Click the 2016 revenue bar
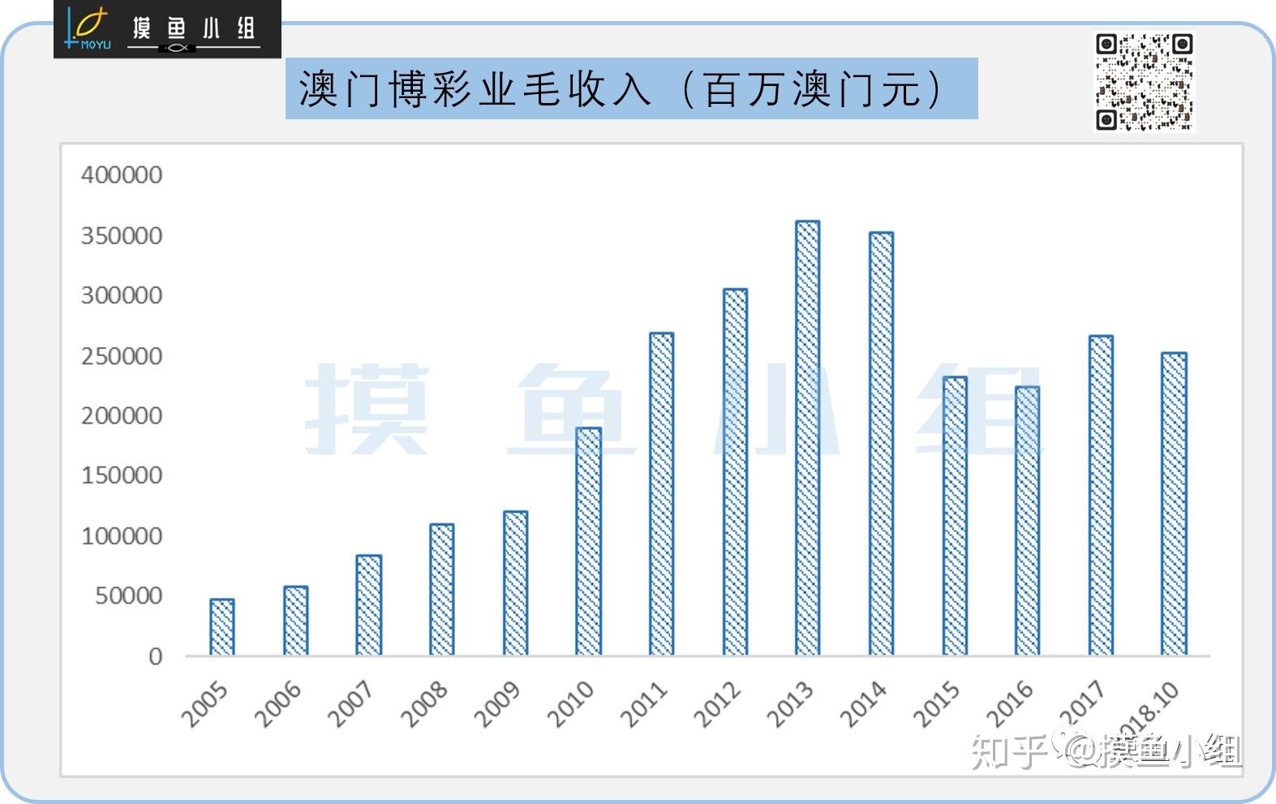Screen dimensions: 1276x804 (1027, 521)
